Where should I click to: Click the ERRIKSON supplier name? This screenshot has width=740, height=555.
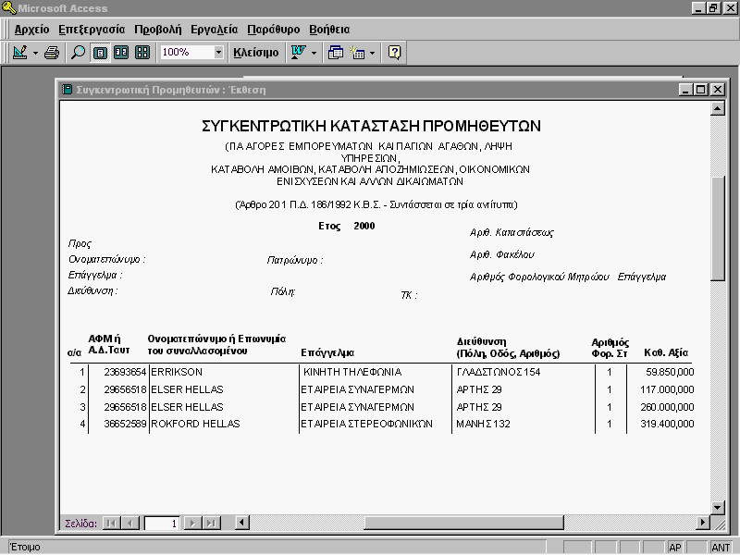pos(177,372)
